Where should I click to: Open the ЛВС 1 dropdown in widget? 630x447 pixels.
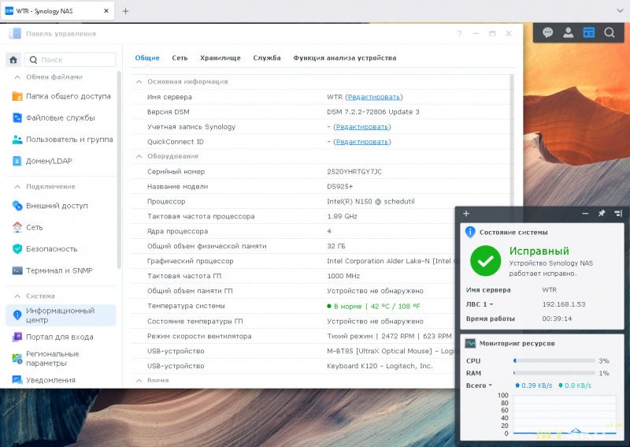coord(480,304)
